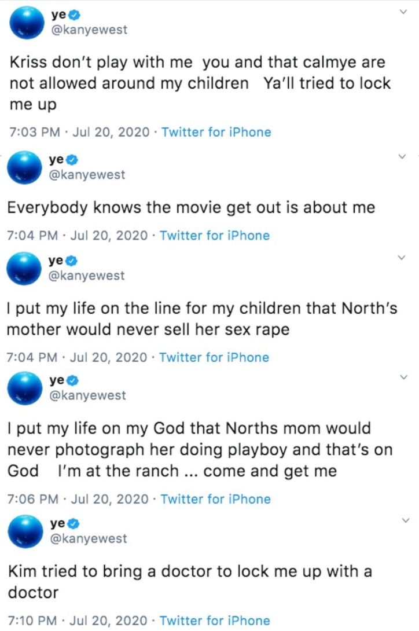Click the avatar on the "Kim tried" tweet

coord(26,531)
